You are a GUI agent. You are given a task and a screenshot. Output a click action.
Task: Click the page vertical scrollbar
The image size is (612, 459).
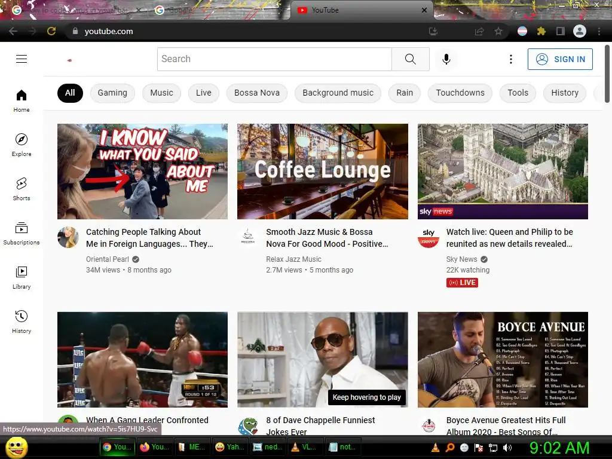[607, 74]
